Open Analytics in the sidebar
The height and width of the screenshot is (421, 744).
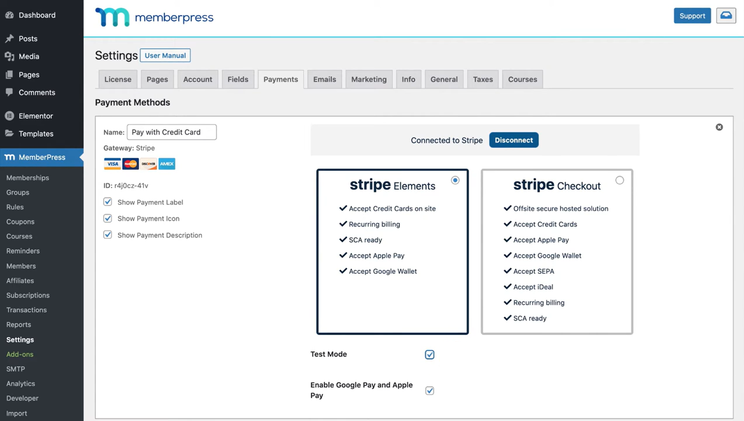click(21, 384)
